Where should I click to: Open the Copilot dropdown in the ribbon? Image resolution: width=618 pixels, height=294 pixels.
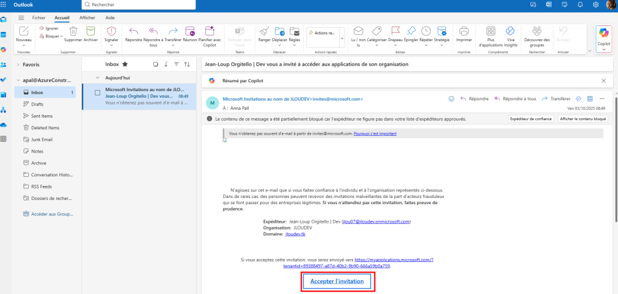[604, 50]
